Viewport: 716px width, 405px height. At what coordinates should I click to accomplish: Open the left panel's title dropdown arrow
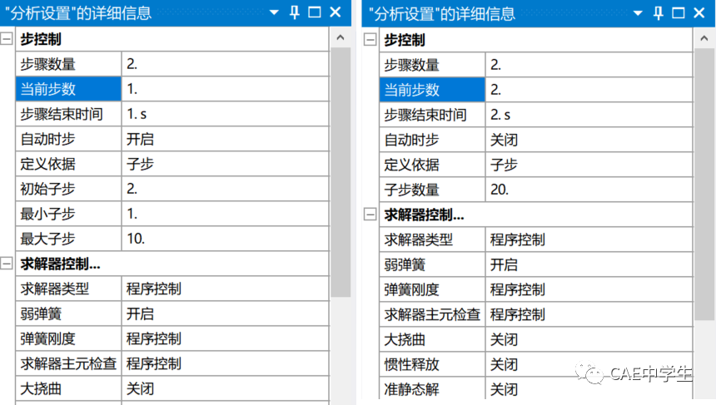274,12
